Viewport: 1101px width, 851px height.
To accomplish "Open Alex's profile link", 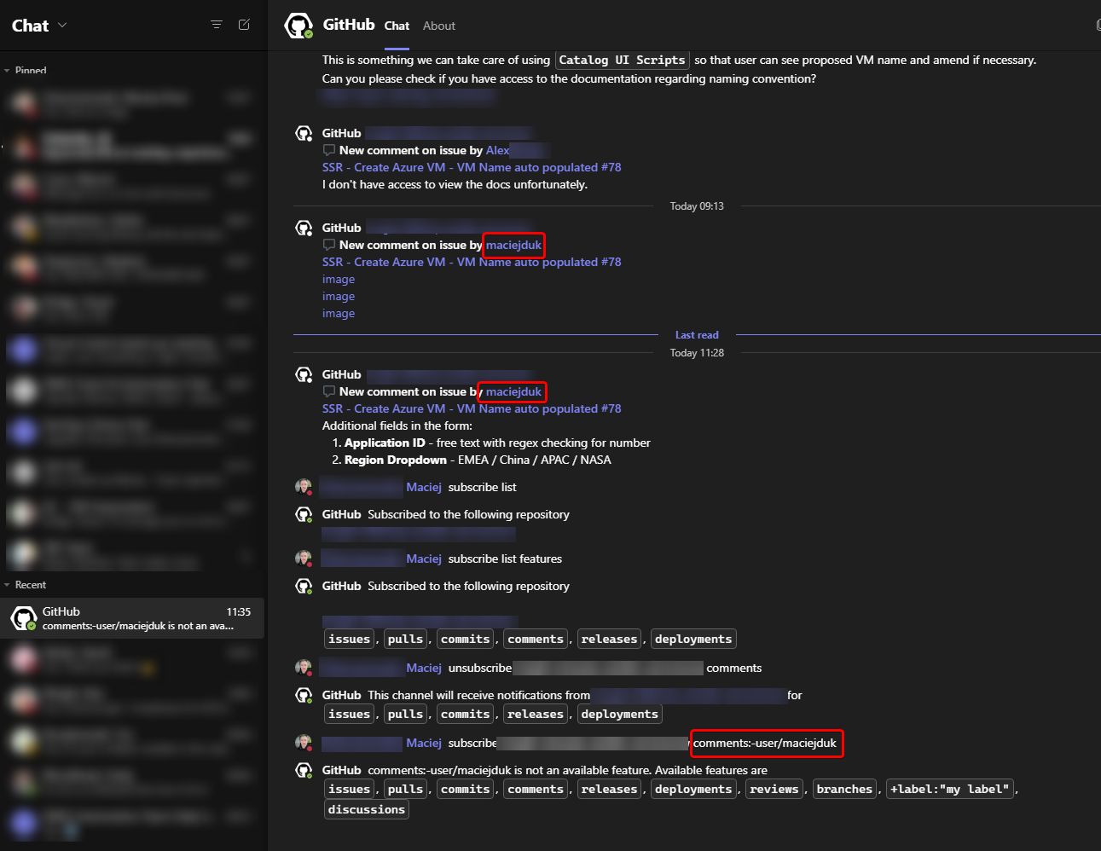I will point(497,150).
